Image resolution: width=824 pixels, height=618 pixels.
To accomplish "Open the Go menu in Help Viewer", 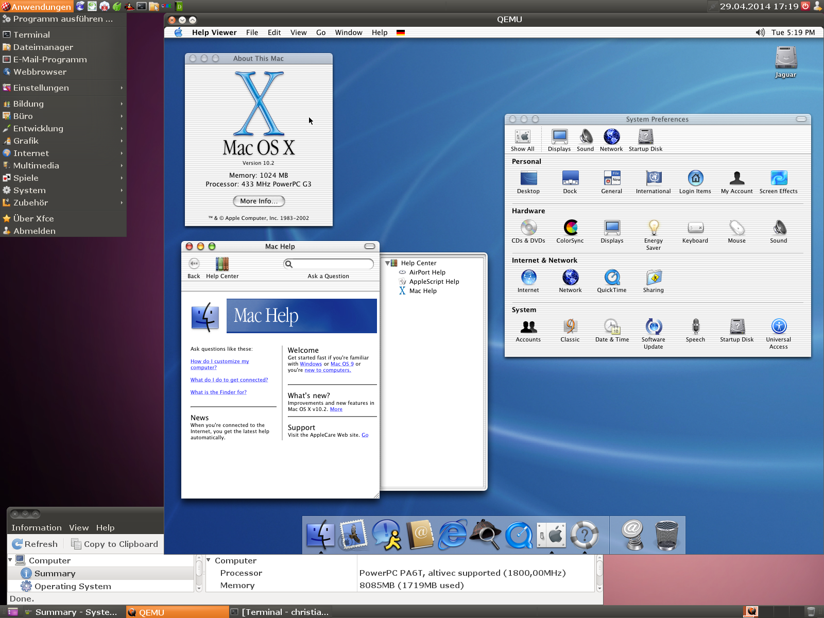I will [x=321, y=32].
